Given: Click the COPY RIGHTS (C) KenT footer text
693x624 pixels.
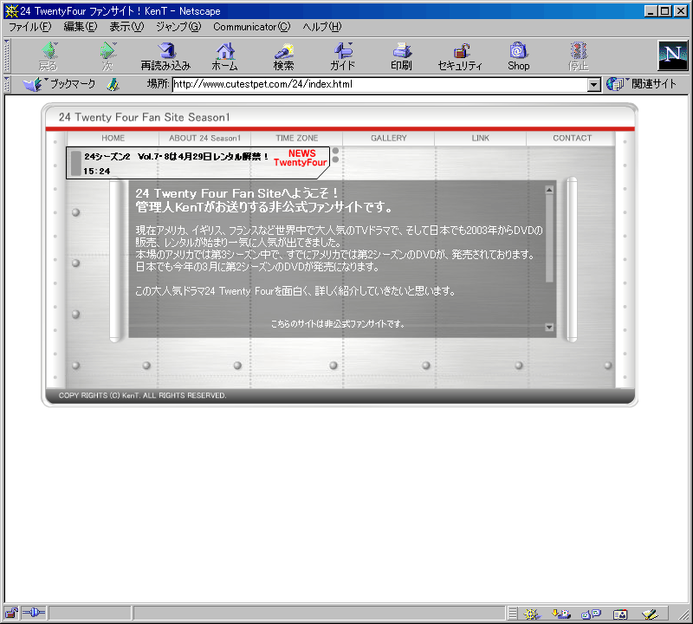Looking at the screenshot, I should coord(142,395).
